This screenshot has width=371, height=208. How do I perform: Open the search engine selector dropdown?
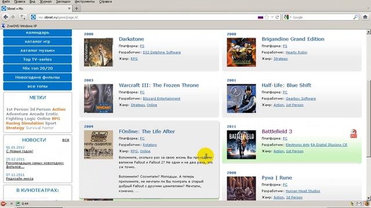click(x=288, y=17)
